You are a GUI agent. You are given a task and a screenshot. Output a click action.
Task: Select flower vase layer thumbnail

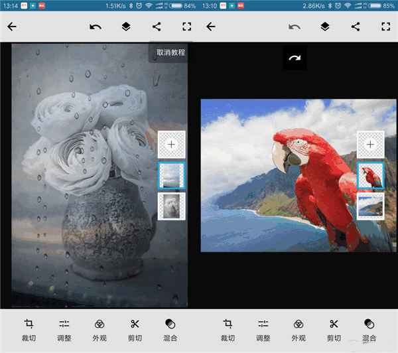[x=172, y=206]
